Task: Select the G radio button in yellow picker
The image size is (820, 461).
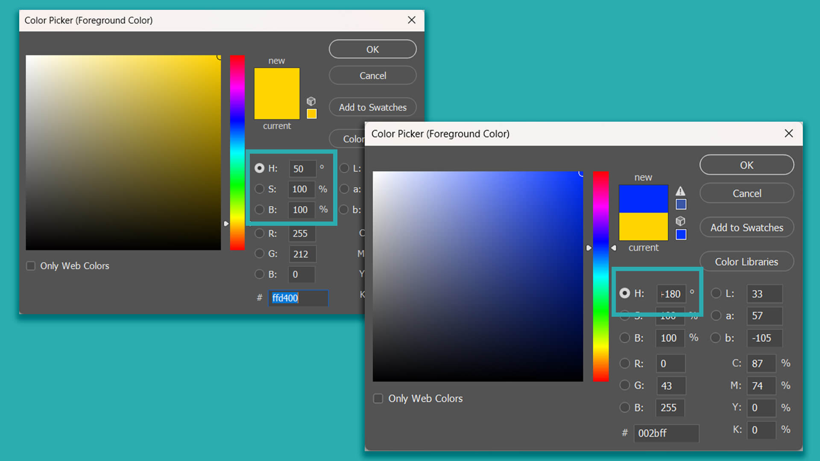Action: click(x=259, y=254)
